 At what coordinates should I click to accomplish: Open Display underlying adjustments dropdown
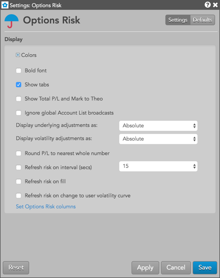click(158, 126)
